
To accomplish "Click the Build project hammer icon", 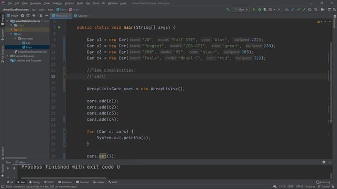I will [228, 9].
